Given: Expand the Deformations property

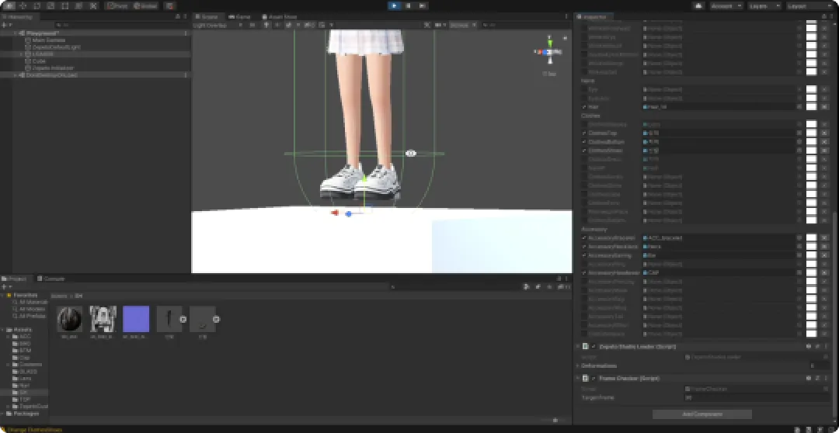Looking at the screenshot, I should click(x=577, y=365).
